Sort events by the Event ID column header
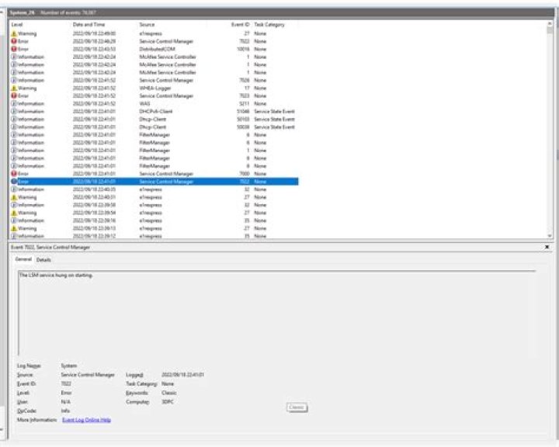559x447 pixels. [240, 25]
